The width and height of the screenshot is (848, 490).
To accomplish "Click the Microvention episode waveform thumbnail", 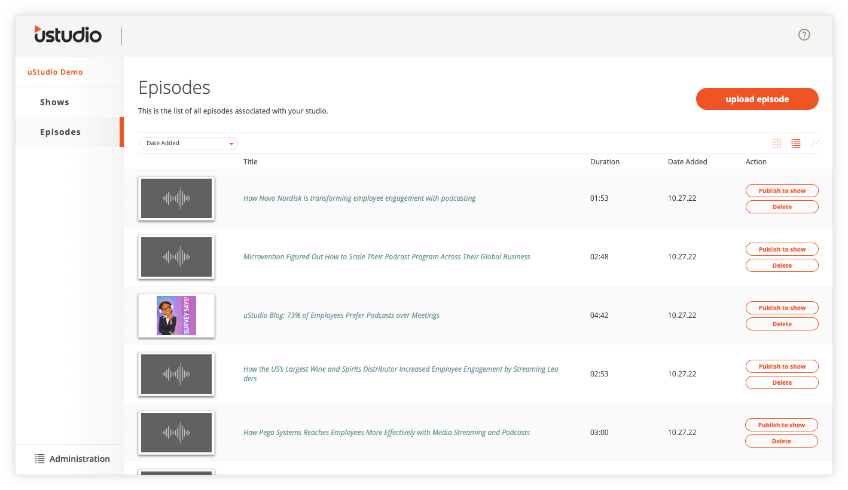I will (176, 257).
